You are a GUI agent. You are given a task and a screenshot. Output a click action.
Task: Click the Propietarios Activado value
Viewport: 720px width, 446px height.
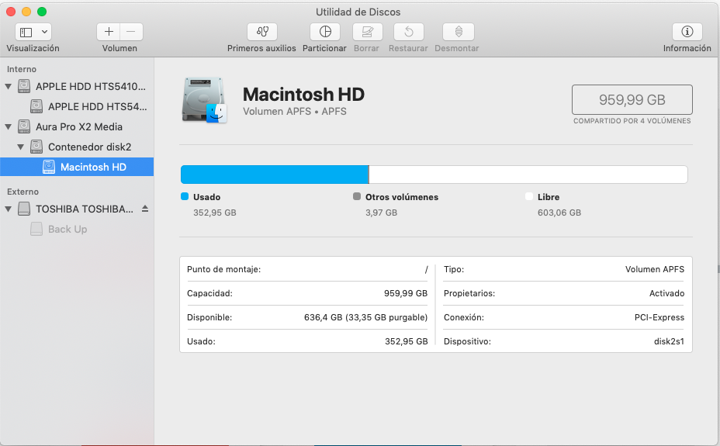coord(666,293)
